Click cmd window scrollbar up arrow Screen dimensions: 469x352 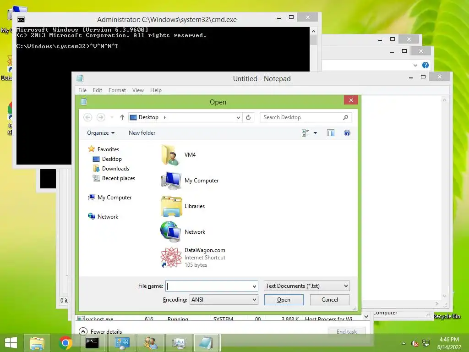tap(313, 31)
